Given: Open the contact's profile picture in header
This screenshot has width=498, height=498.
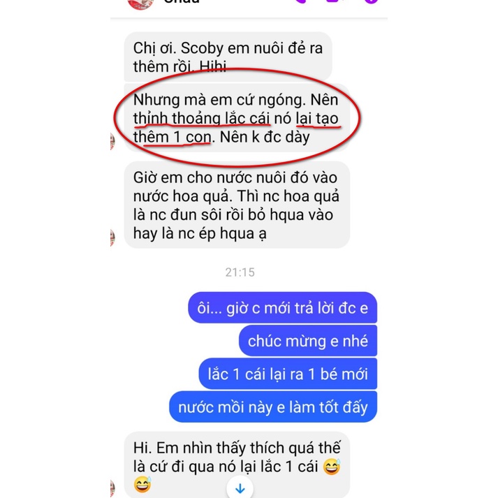Looking at the screenshot, I should 140,3.
